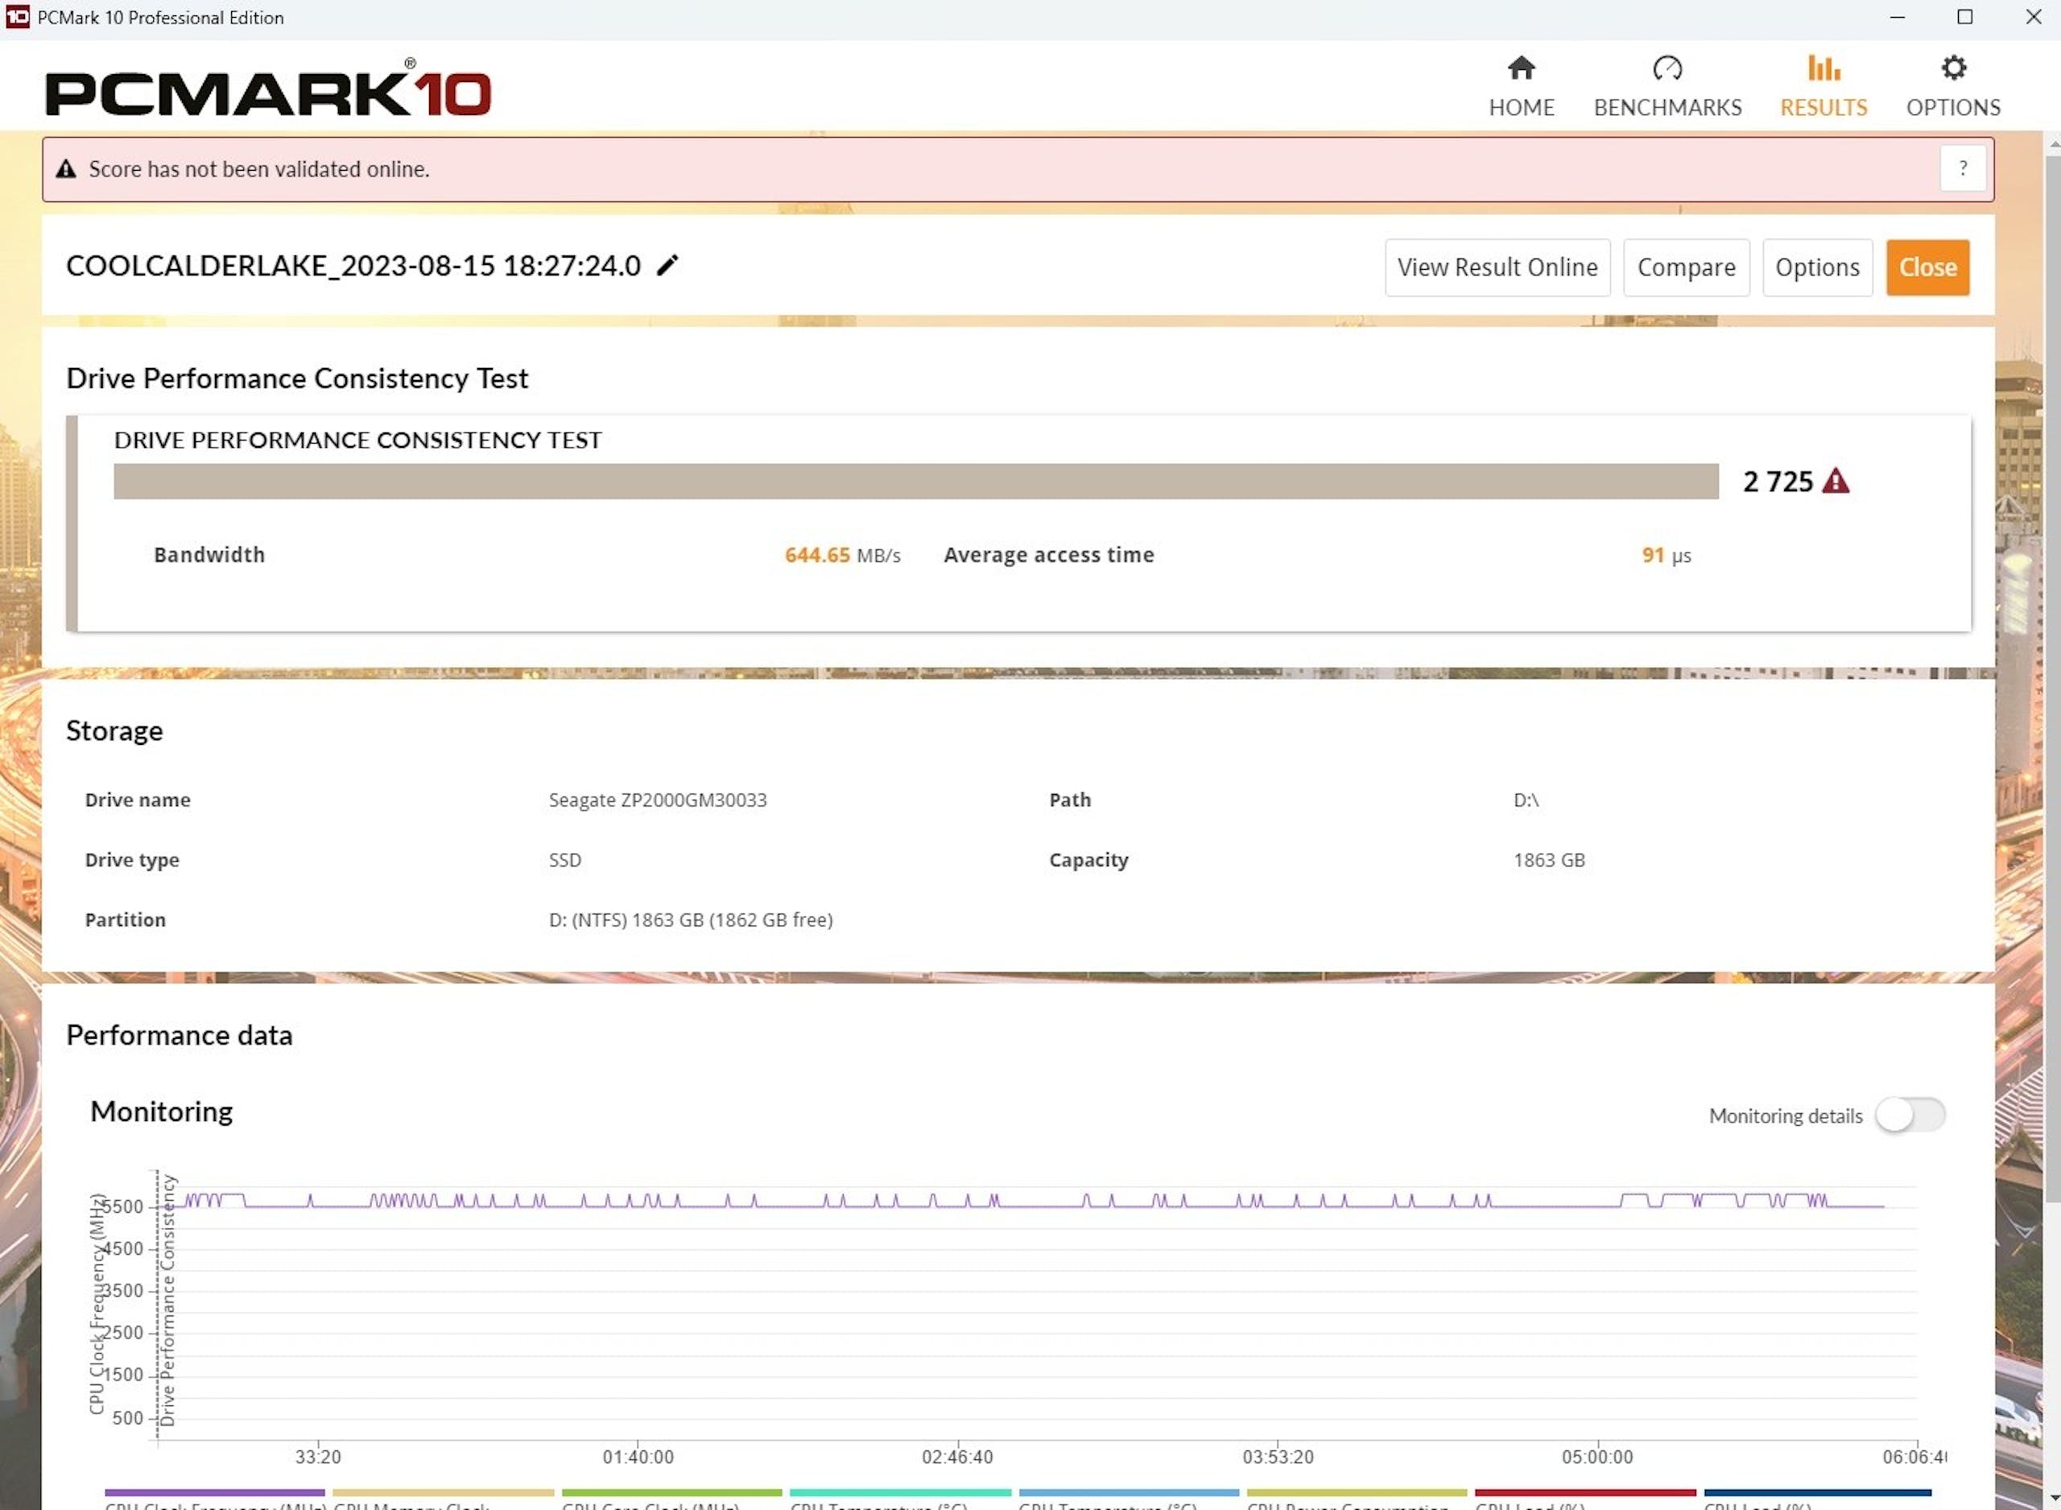Screen dimensions: 2061x1510
Task: Click the home house icon
Action: 1521,68
